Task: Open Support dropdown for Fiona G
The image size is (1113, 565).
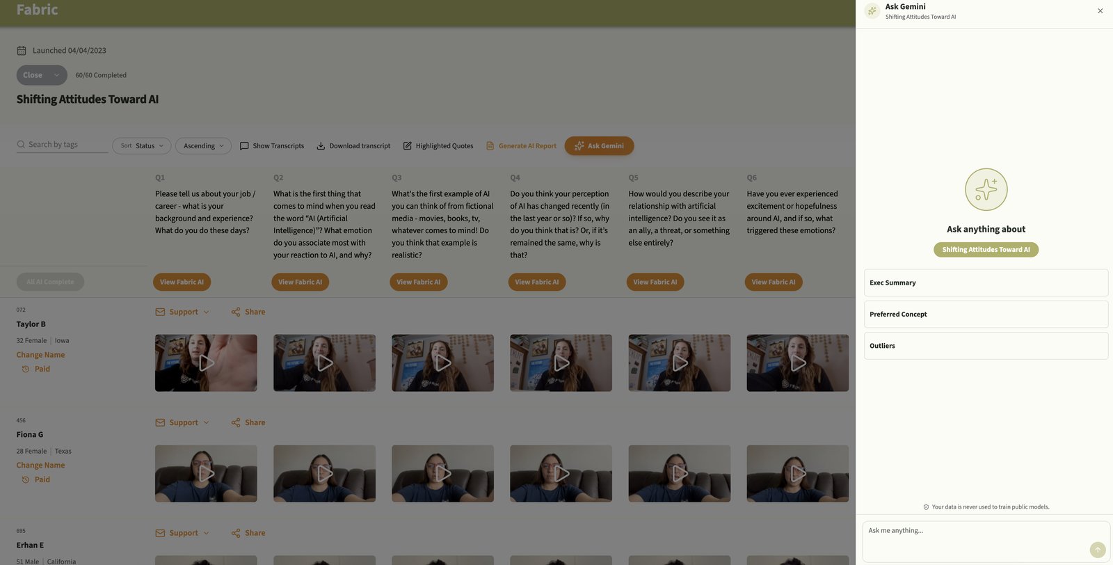Action: coord(182,423)
